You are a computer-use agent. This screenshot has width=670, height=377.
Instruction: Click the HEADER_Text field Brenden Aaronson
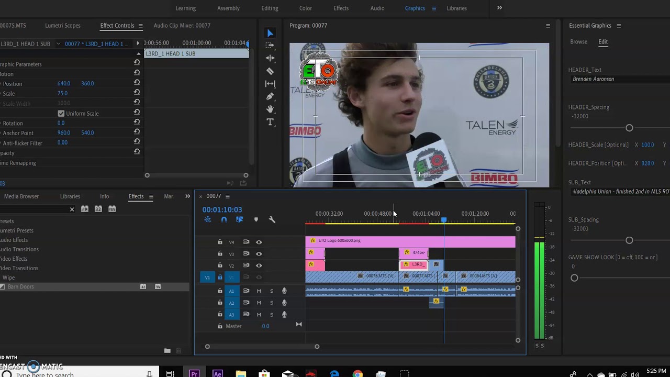point(619,79)
